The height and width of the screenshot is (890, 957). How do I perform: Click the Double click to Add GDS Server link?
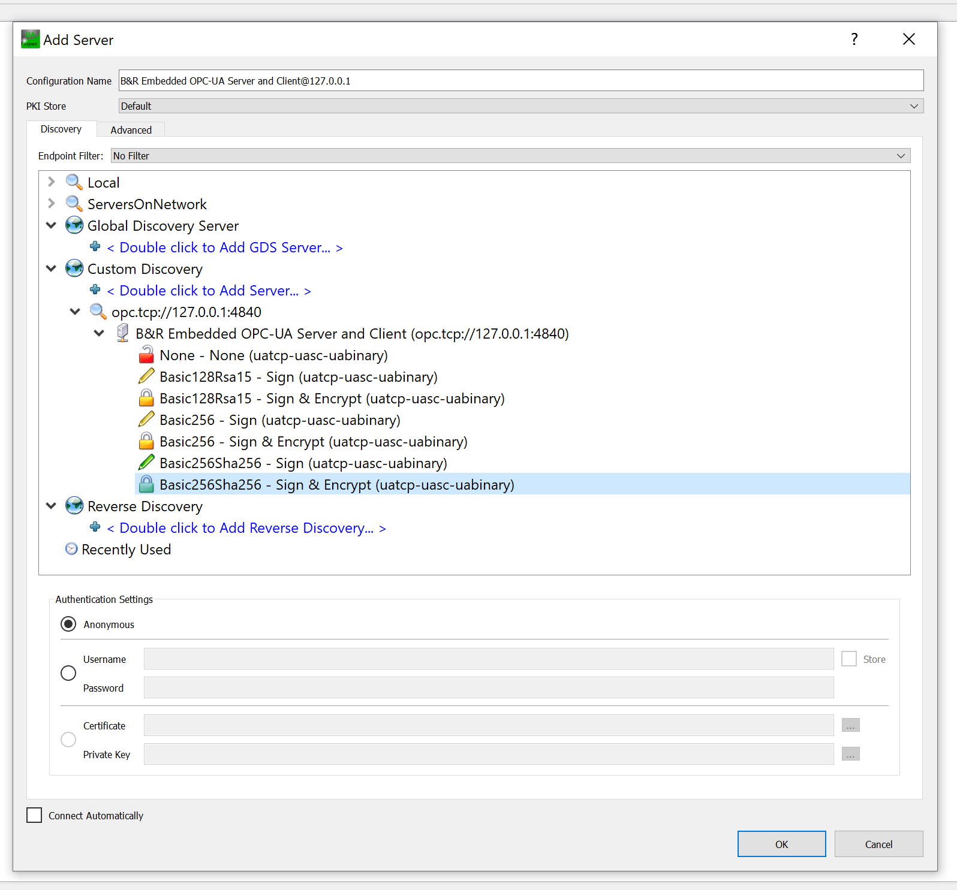pyautogui.click(x=225, y=248)
